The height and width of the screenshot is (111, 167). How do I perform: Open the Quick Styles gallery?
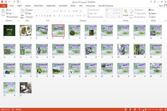[x=131, y=14]
